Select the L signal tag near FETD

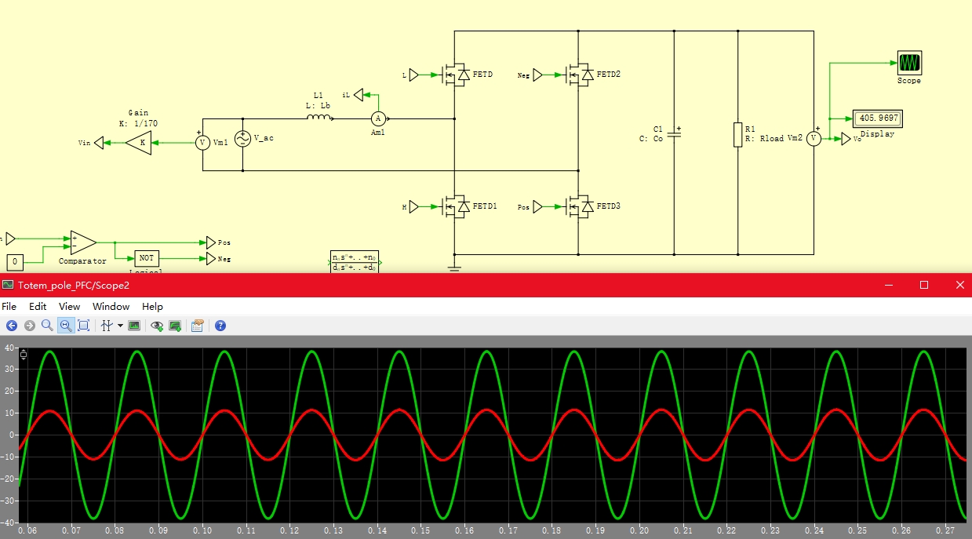coord(415,75)
